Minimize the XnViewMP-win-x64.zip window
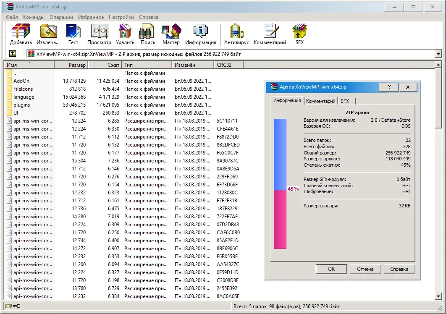Screen dimensions: 446x314 394,7
